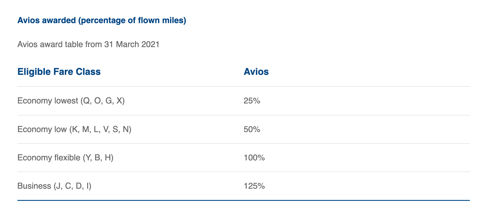Click the Avios awarded heading
The image size is (489, 215).
[102, 21]
